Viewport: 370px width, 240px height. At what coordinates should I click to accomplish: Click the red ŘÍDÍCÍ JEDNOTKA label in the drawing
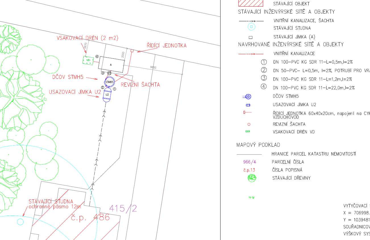(x=167, y=45)
